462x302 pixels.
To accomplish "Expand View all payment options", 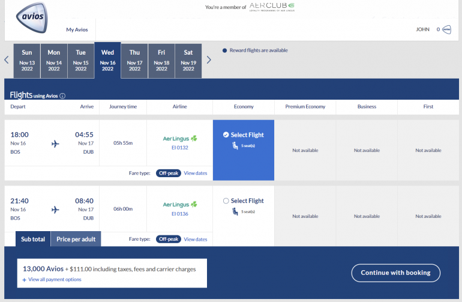I will pyautogui.click(x=52, y=279).
